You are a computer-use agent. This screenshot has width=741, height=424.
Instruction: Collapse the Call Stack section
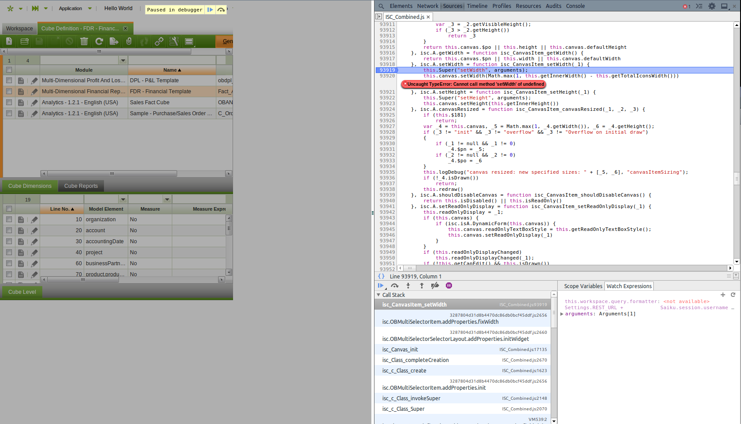[x=378, y=295]
